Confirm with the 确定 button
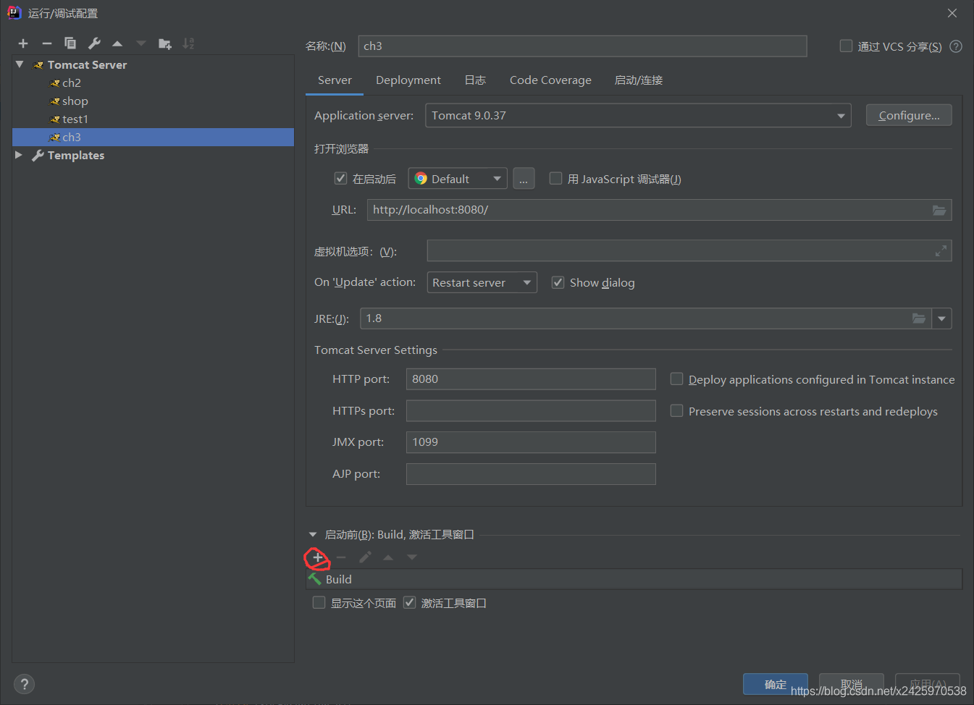This screenshot has width=974, height=705. pyautogui.click(x=776, y=684)
